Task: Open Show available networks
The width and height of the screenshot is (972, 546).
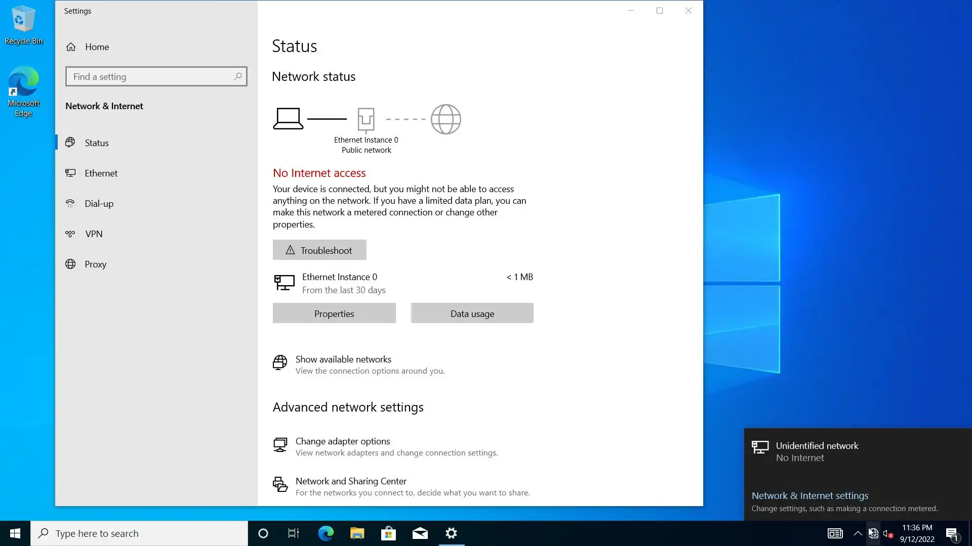Action: coord(343,359)
